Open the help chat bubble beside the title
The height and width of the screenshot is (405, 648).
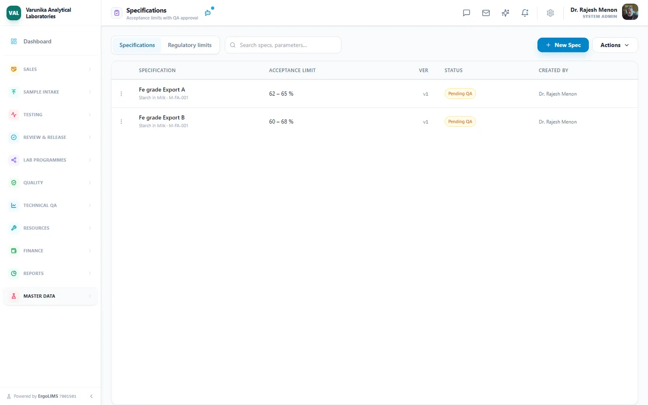click(x=208, y=13)
